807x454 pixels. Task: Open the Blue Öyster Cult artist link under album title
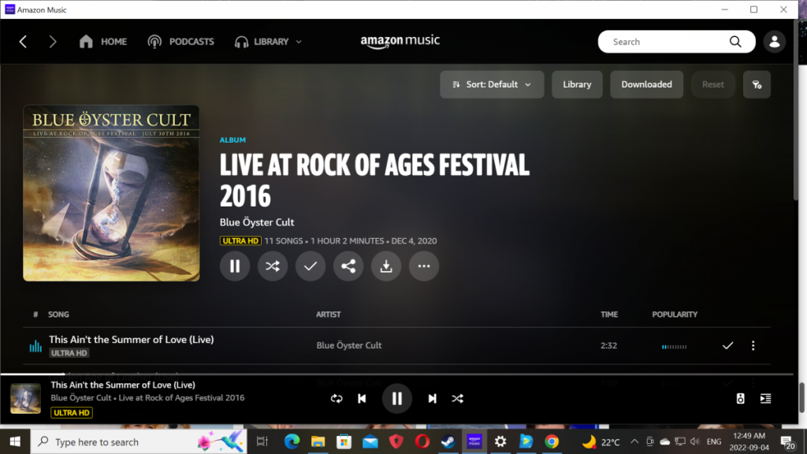[257, 222]
